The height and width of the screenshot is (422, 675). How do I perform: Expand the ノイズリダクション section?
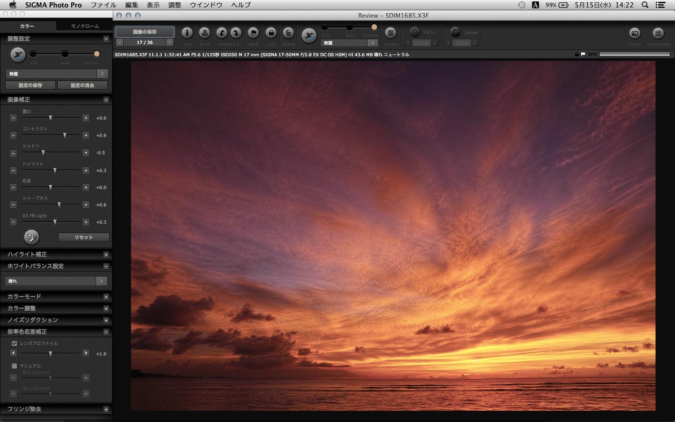click(106, 320)
